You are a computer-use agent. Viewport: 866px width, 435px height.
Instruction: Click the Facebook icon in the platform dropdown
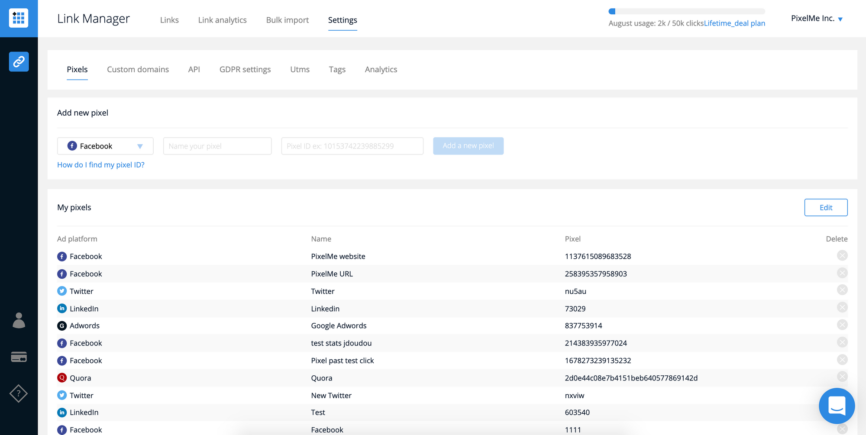[x=72, y=146]
